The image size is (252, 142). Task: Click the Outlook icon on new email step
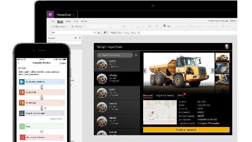coord(22,82)
